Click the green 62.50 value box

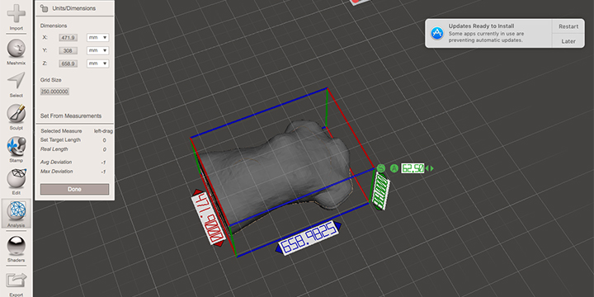(412, 168)
